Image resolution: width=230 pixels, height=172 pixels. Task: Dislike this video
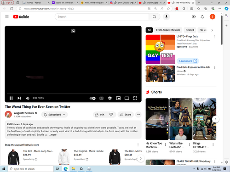pyautogui.click(x=111, y=115)
